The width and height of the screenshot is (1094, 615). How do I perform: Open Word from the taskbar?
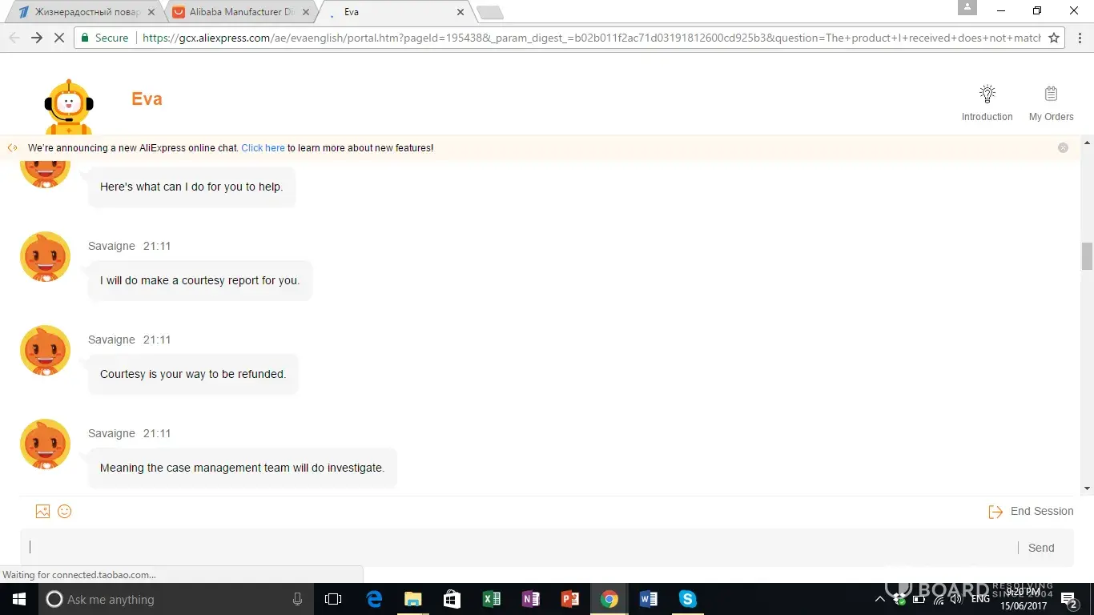(649, 599)
